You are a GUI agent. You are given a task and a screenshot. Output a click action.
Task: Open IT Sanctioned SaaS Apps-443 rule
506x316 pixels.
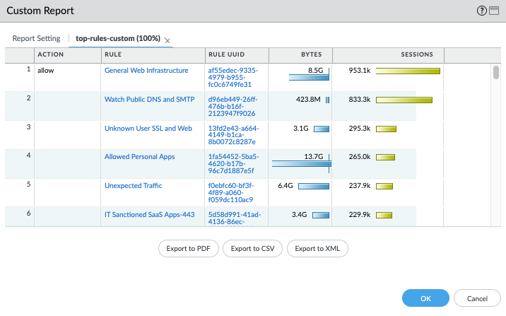point(149,214)
